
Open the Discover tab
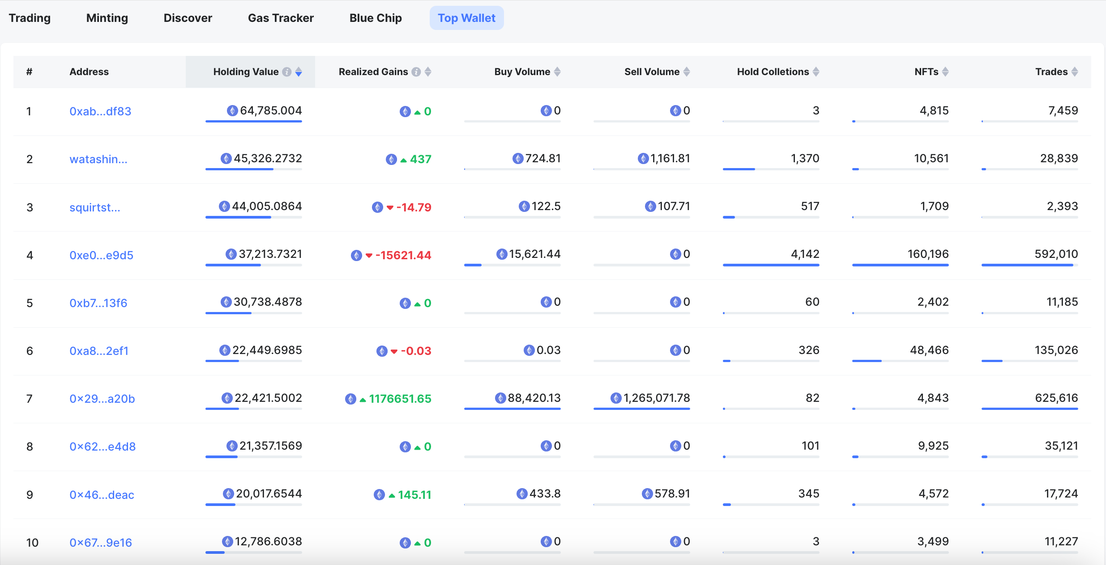pos(188,18)
